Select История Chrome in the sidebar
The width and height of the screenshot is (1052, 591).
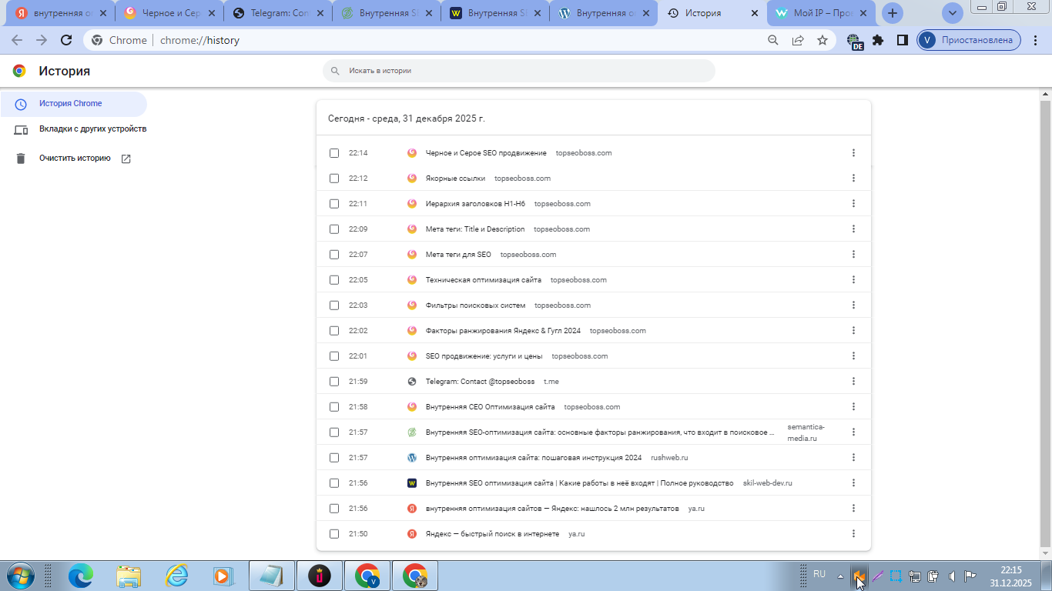[x=73, y=104]
